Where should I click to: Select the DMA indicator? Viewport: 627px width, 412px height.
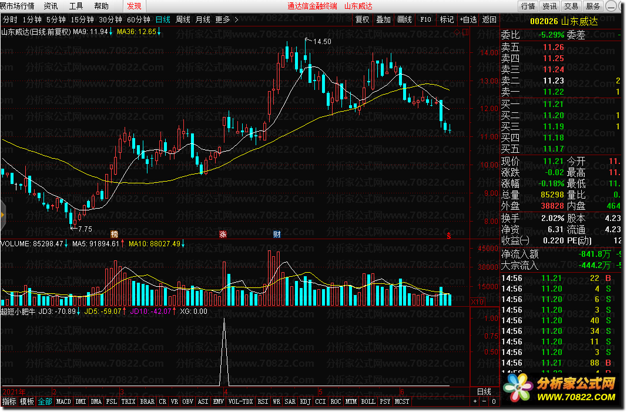[x=96, y=401]
